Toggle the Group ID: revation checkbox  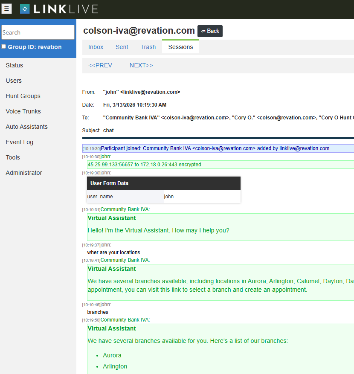(4, 46)
